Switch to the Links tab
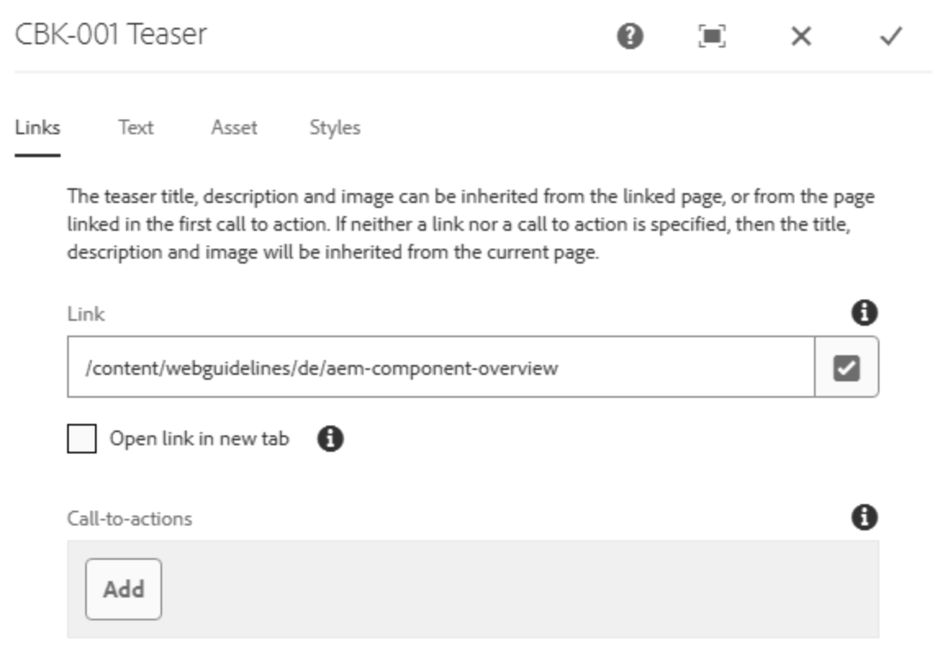Viewport: 945px width, 658px height. (x=38, y=128)
